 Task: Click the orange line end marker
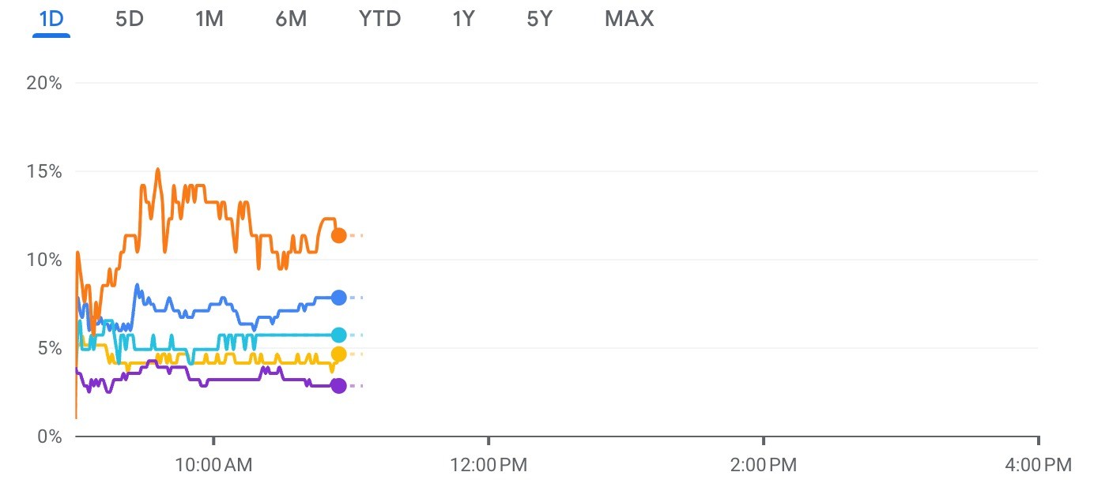click(338, 235)
